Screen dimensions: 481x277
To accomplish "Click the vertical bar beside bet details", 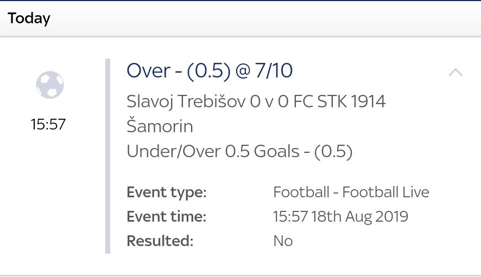I will 107,156.
